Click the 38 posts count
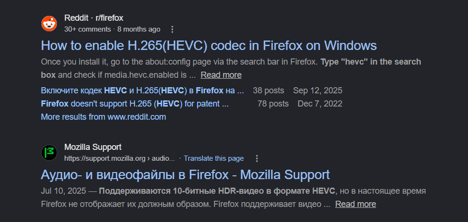468x222 pixels. pos(269,90)
